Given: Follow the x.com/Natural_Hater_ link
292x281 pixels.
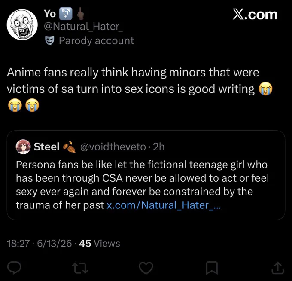Looking at the screenshot, I should pos(164,205).
